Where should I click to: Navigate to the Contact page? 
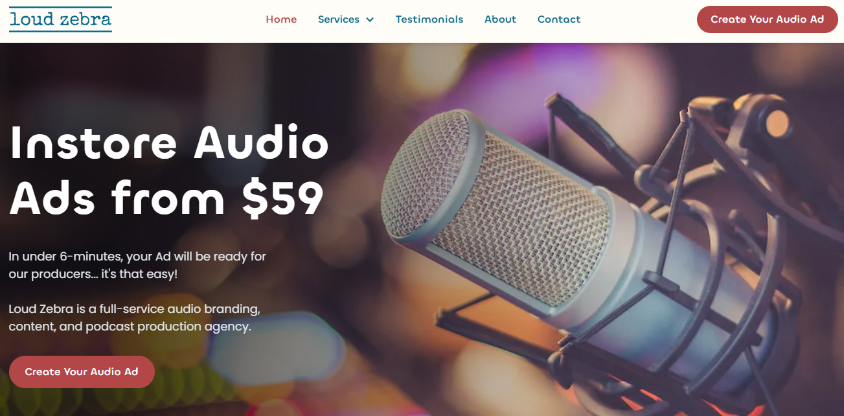click(559, 19)
